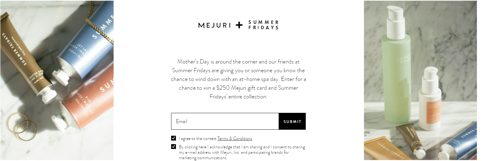The height and width of the screenshot is (161, 482).
Task: Click the Mother's Day contest description text
Action: point(238,79)
